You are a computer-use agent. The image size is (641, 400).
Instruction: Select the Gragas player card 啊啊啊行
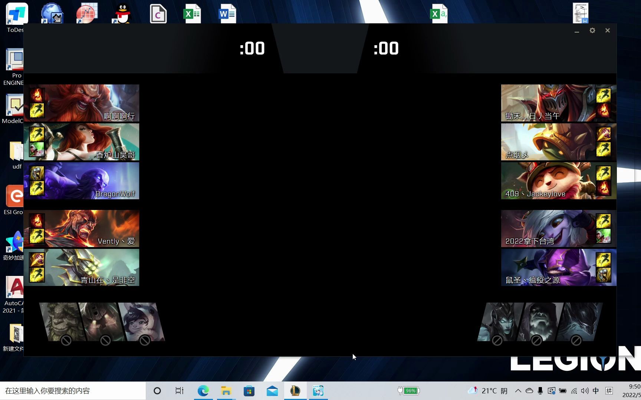tap(82, 103)
